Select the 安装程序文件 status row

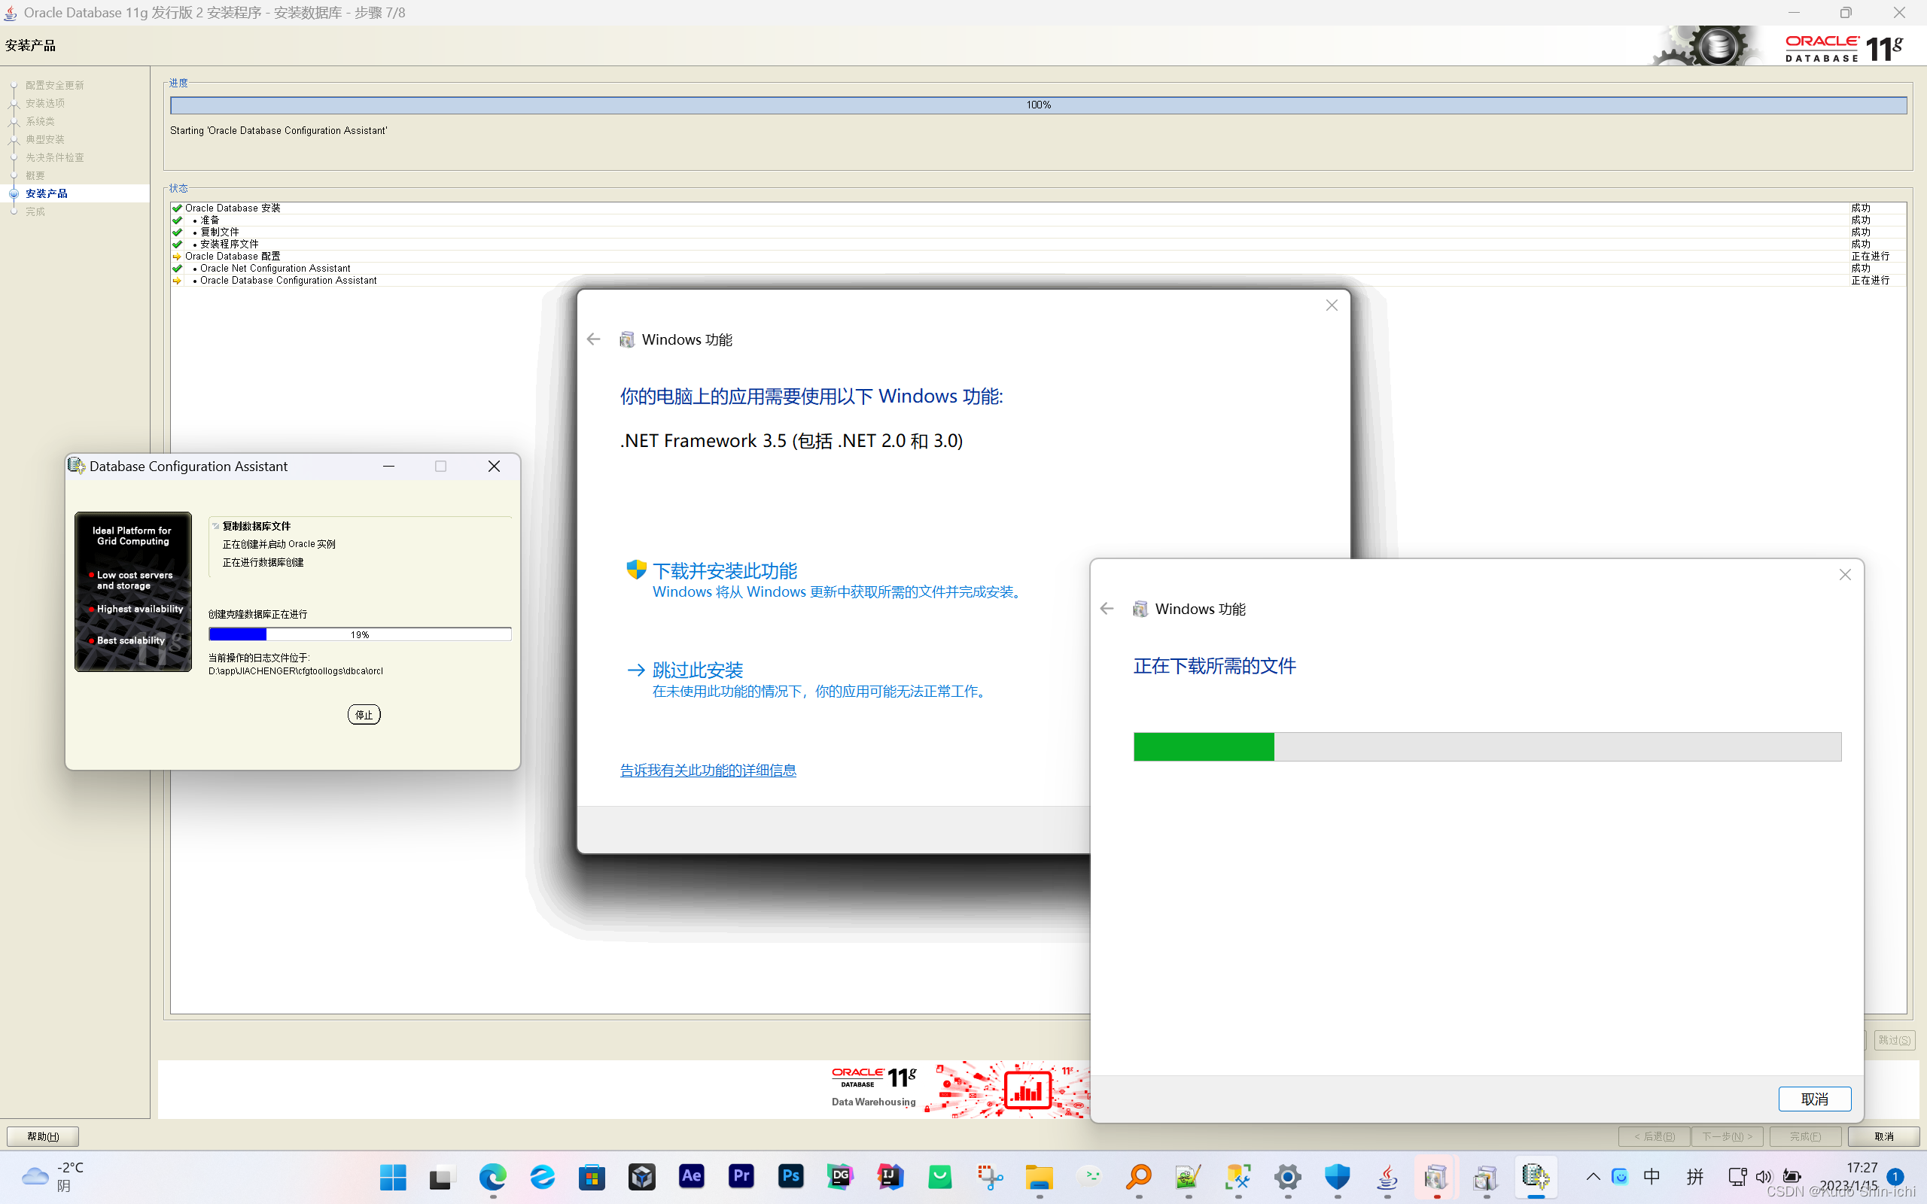1038,244
